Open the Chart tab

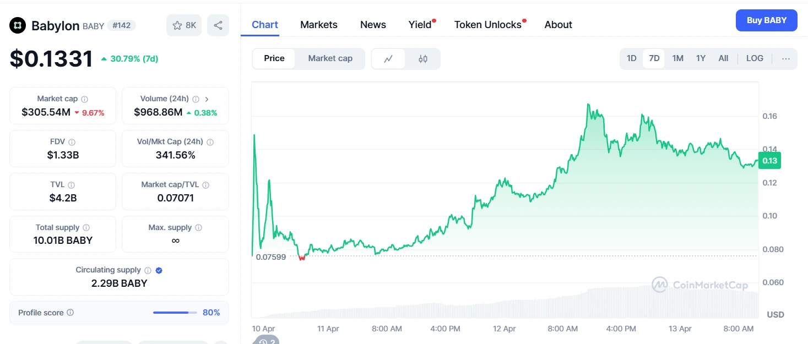[265, 25]
